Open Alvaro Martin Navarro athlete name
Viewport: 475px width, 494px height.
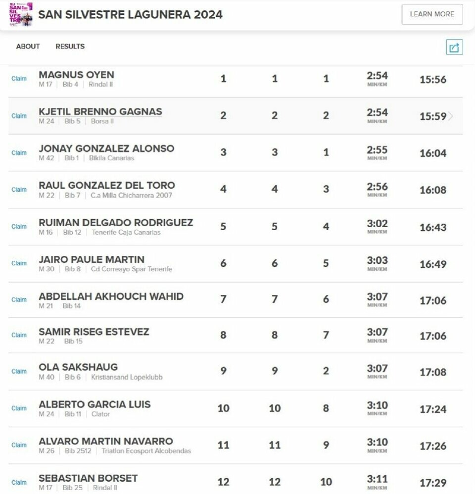106,441
